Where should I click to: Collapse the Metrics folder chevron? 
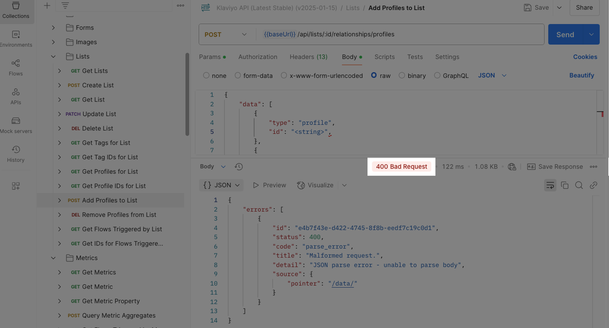point(53,258)
